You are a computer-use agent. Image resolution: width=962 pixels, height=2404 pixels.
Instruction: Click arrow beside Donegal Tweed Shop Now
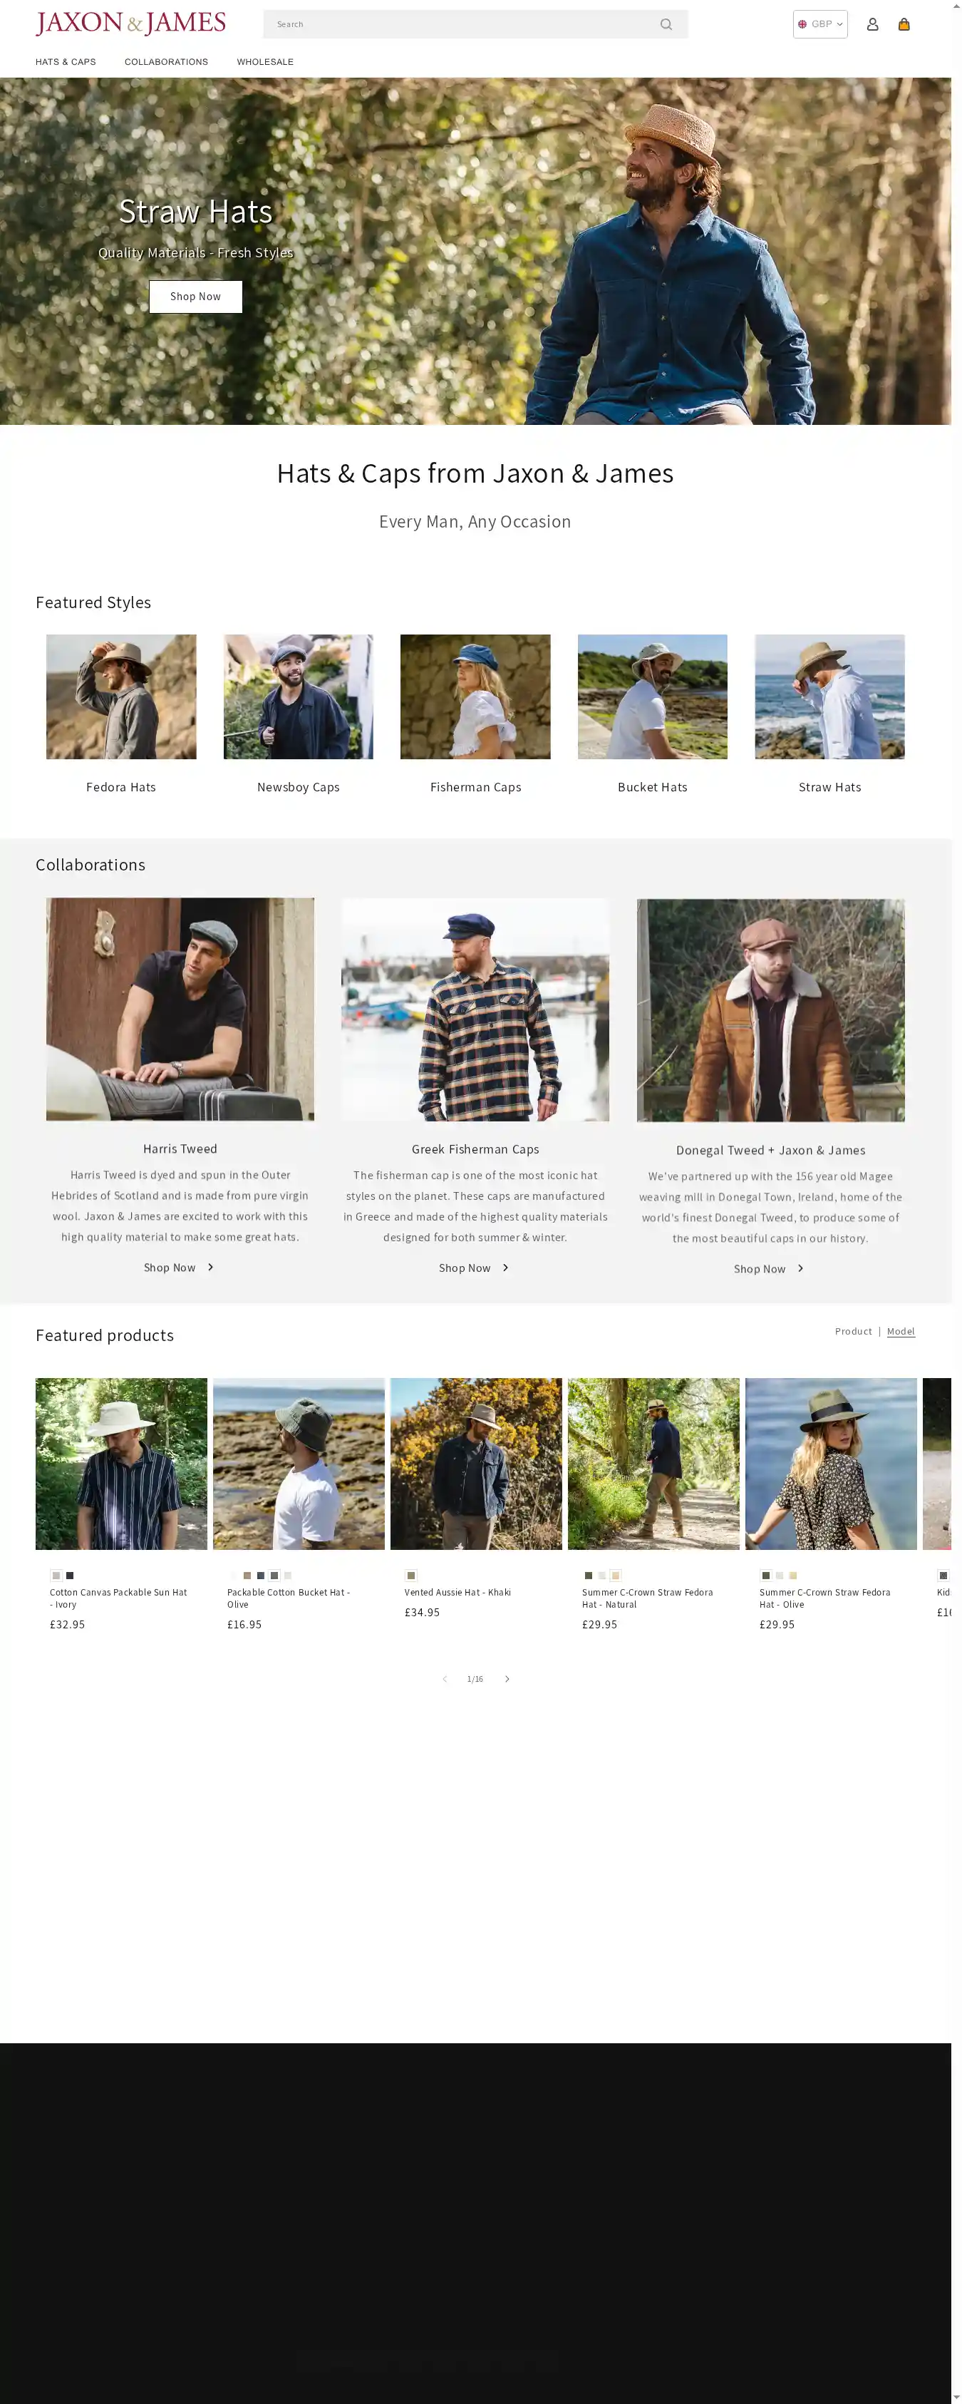[800, 1268]
